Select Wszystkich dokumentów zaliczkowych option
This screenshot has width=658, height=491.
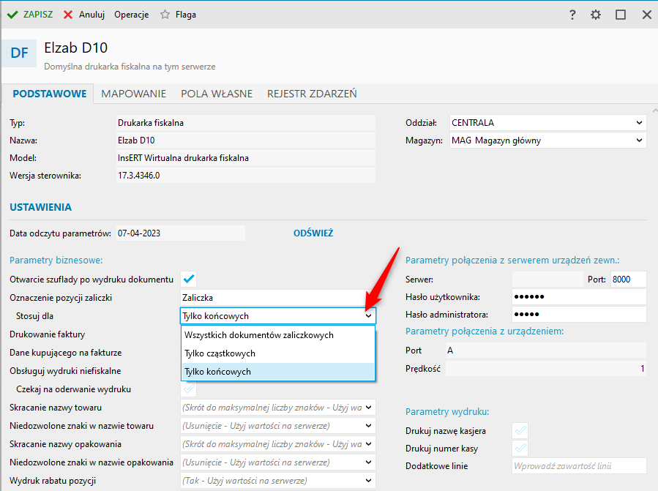point(278,335)
